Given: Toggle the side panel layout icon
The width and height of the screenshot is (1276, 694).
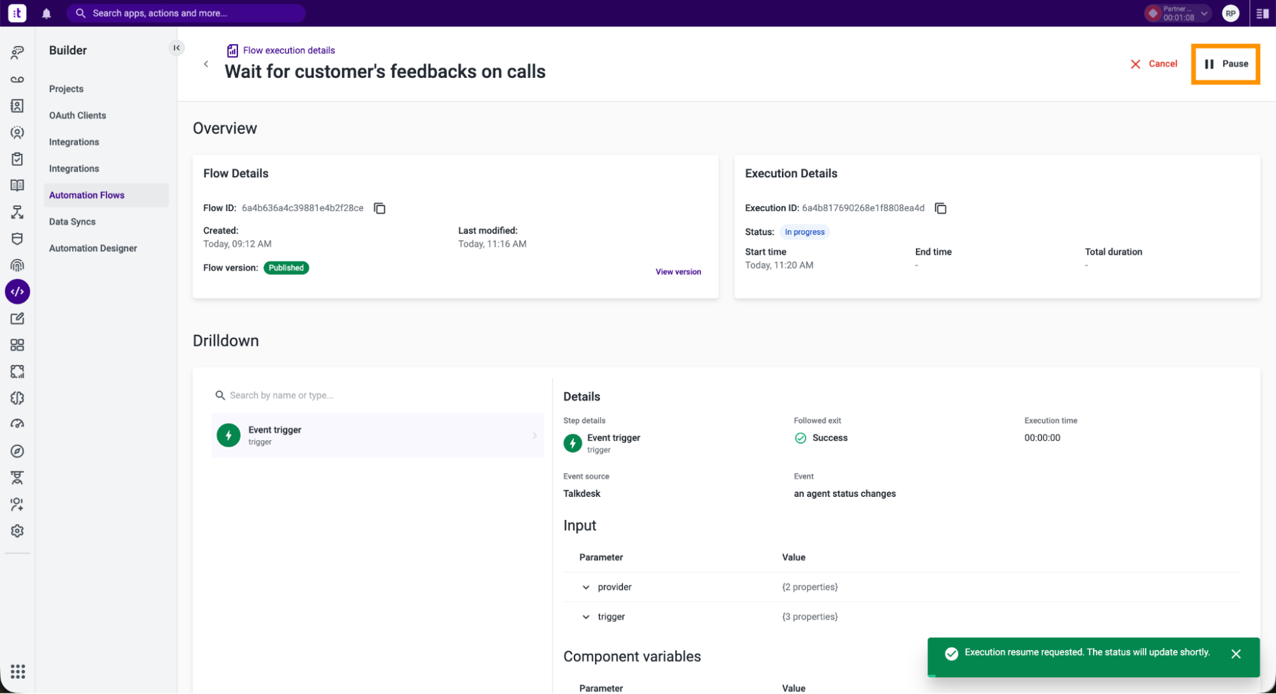Looking at the screenshot, I should (x=1262, y=13).
